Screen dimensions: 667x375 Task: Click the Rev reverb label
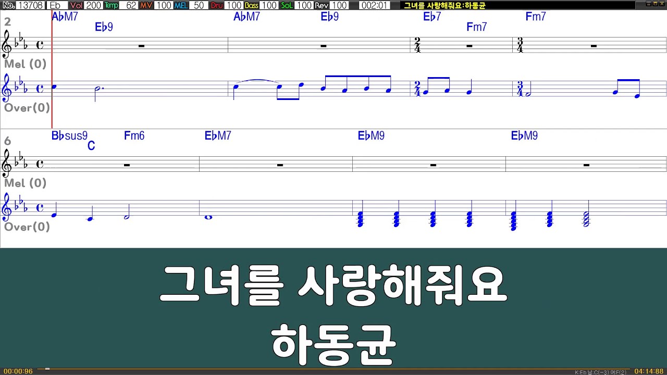[x=322, y=5]
